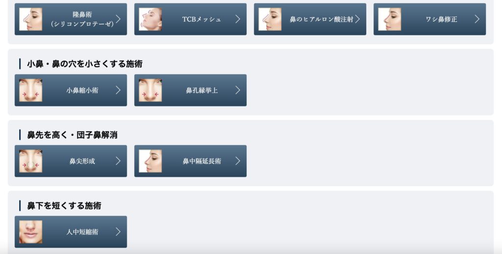
Task: Click the 鼻のヒアルロン酸注射 thumbnail image
Action: [270, 19]
